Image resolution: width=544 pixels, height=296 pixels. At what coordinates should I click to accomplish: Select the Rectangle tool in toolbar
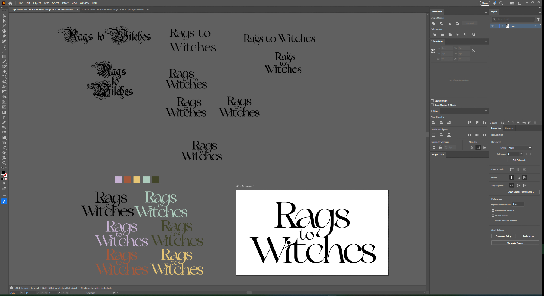[x=4, y=56]
